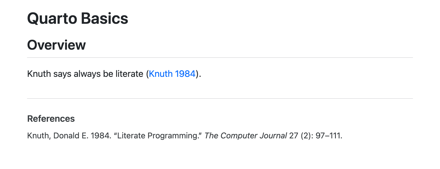Image resolution: width=440 pixels, height=169 pixels.
Task: Click the page range 97–111
Action: pos(328,136)
